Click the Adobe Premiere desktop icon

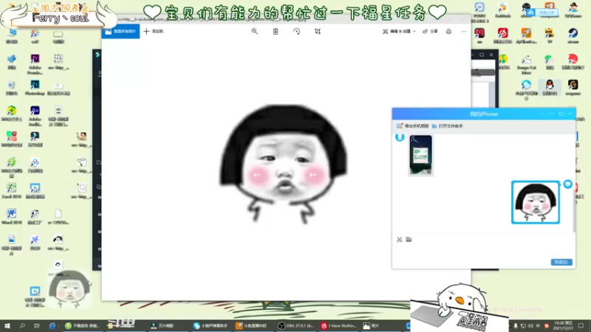35,63
